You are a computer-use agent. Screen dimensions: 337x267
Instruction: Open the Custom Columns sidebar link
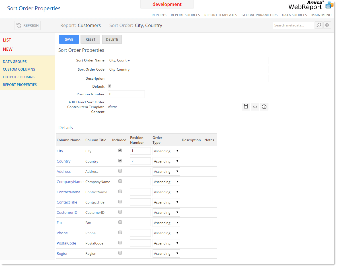[19, 69]
